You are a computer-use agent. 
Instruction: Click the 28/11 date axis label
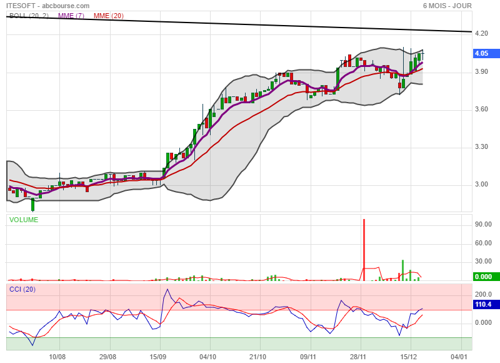click(358, 357)
